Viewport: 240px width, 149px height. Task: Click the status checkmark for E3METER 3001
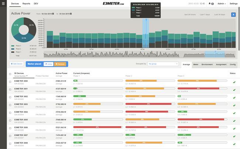[x=234, y=90]
